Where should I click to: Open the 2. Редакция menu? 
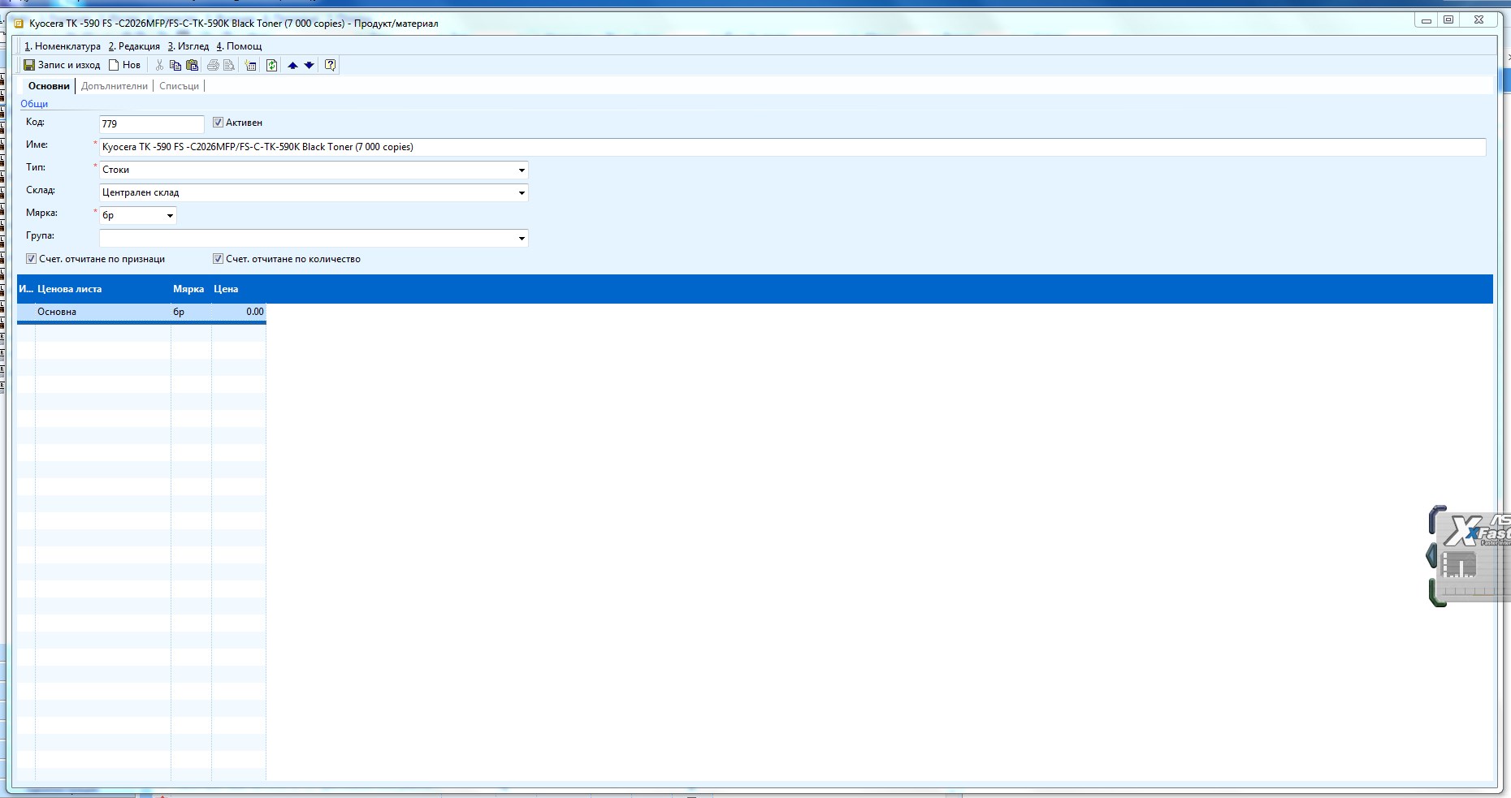tap(134, 46)
